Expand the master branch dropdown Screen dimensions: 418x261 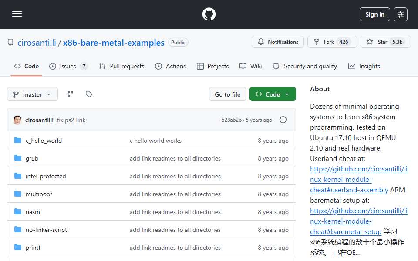(32, 94)
